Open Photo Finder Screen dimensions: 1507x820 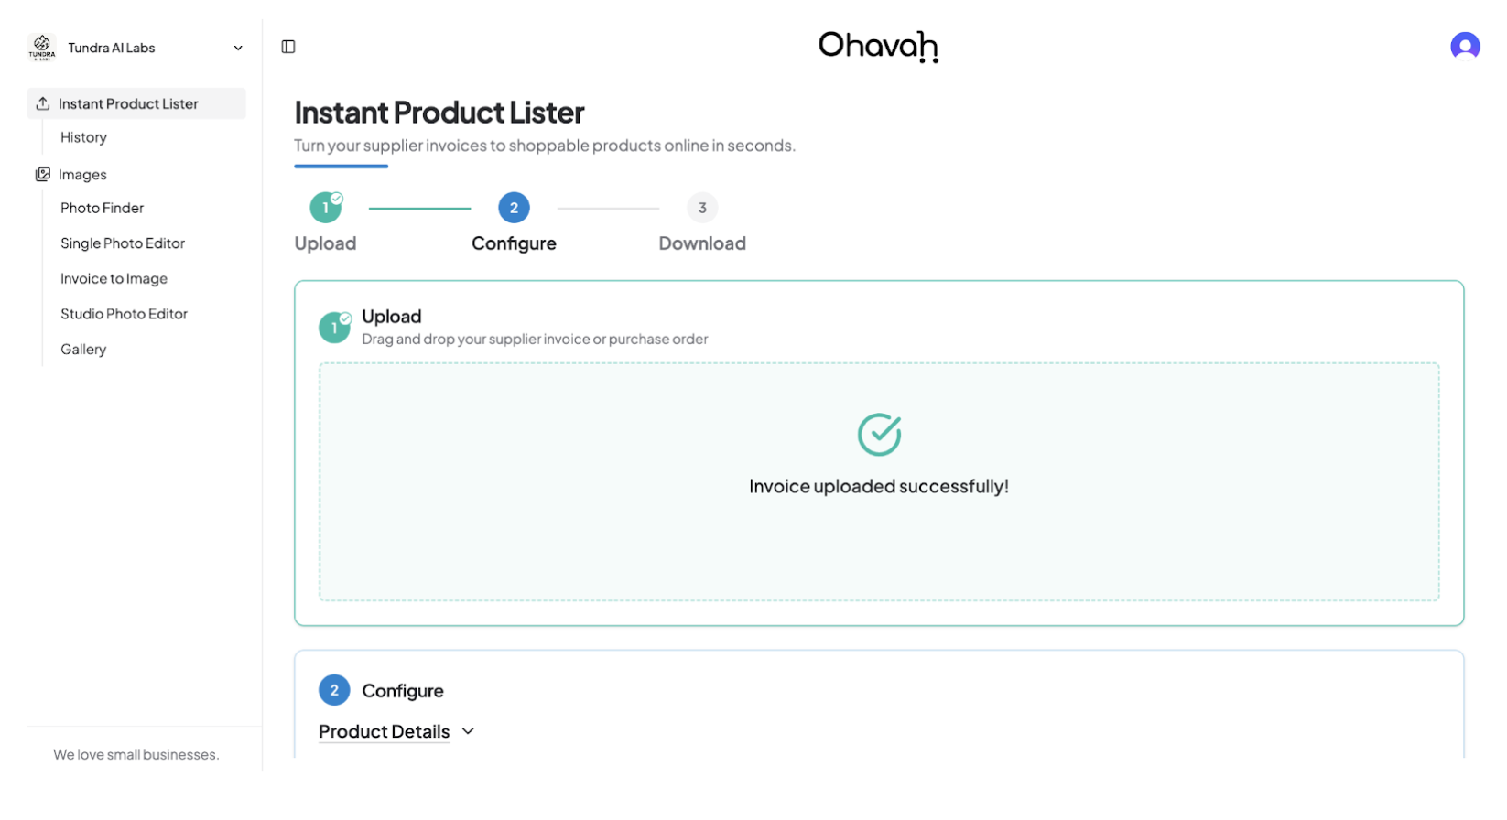[x=102, y=209]
